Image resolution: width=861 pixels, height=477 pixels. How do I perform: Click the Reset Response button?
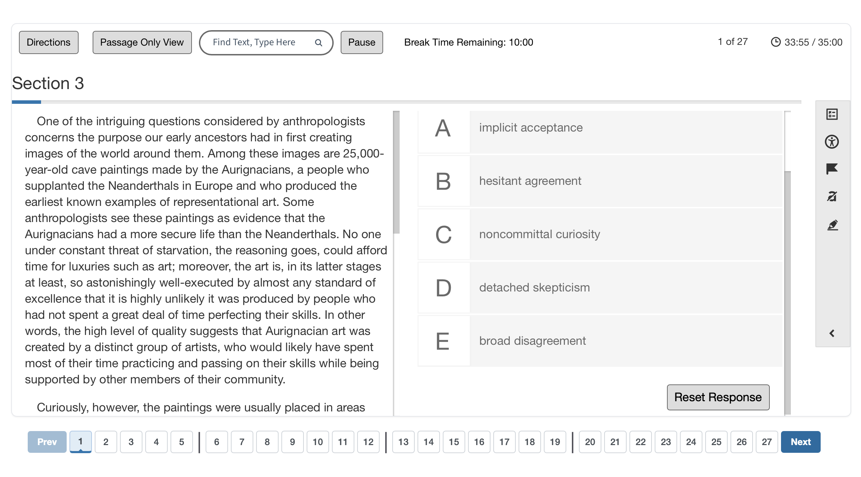point(718,397)
